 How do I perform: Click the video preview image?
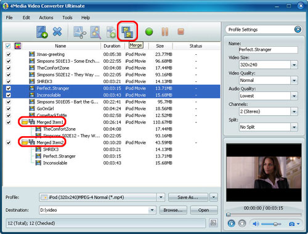[264, 172]
